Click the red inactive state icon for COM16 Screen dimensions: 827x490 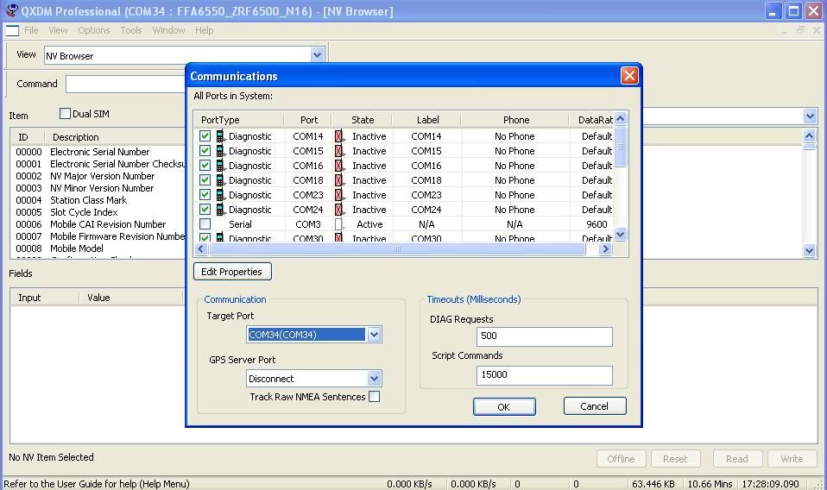(x=339, y=166)
